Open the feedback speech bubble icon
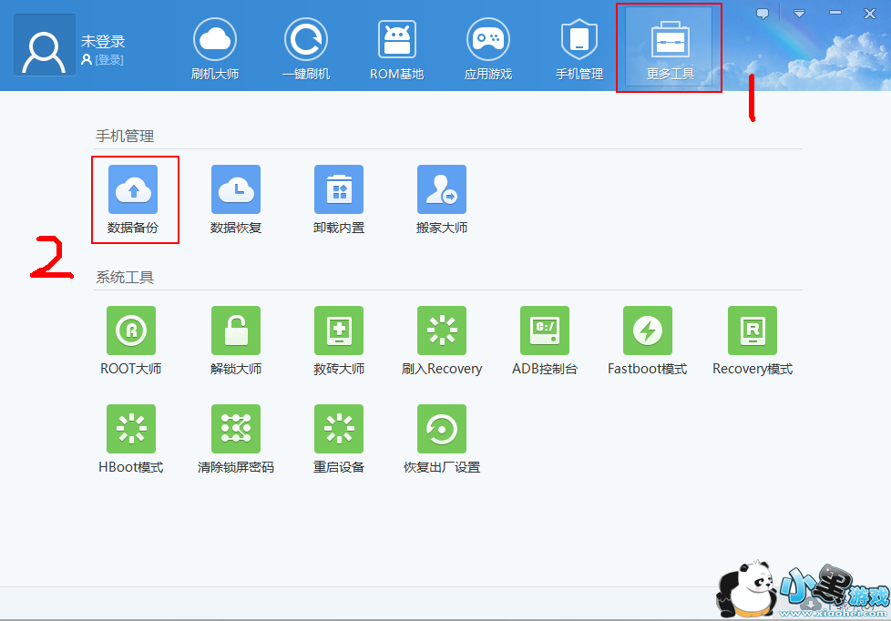 click(x=763, y=14)
